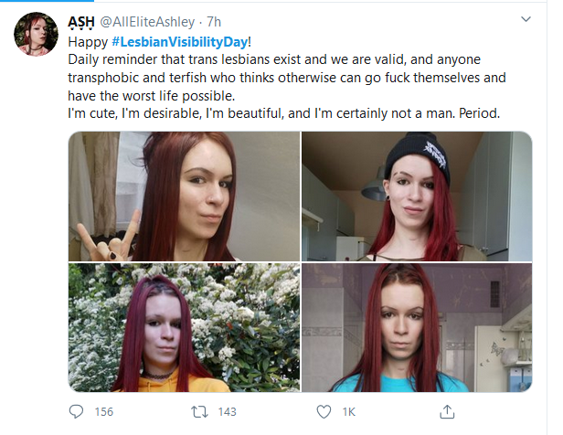563x435 pixels.
Task: Click the 1K likes count
Action: point(348,411)
